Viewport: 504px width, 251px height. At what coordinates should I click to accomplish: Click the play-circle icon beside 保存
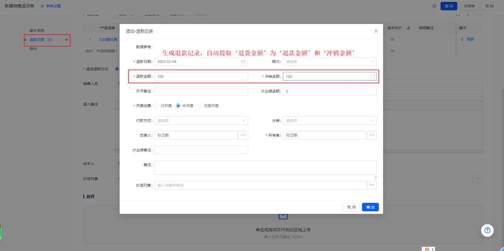(434, 6)
